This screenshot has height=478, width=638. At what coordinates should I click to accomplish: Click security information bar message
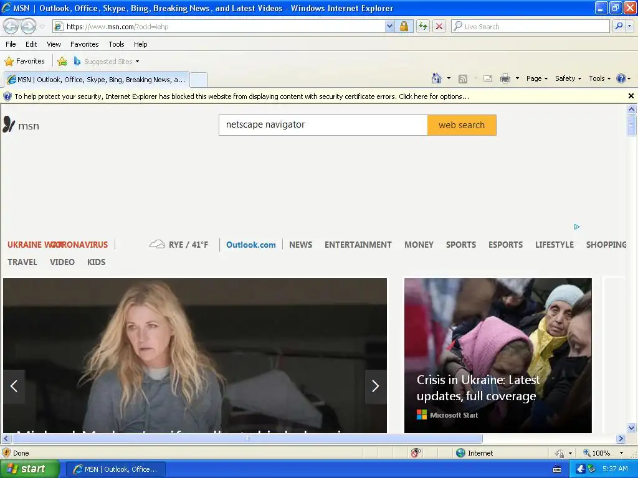point(242,96)
